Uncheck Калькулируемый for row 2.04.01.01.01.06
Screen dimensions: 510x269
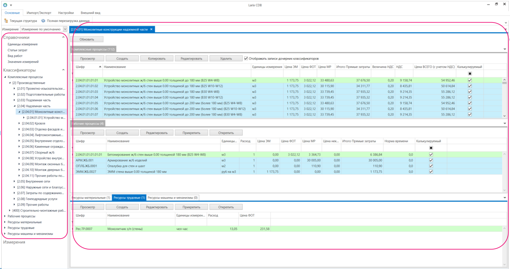tap(470, 109)
